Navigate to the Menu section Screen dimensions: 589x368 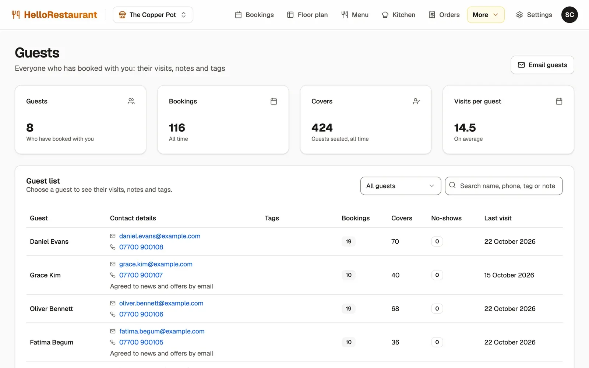[355, 15]
